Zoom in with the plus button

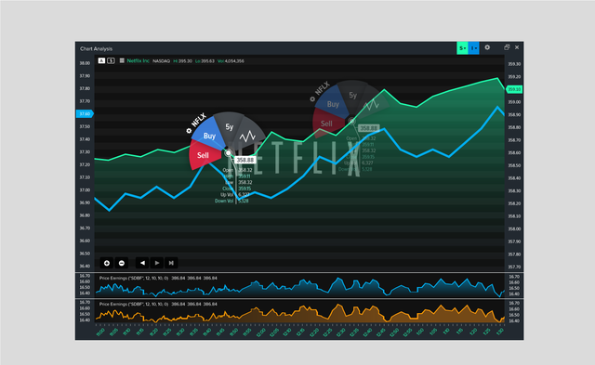[107, 263]
